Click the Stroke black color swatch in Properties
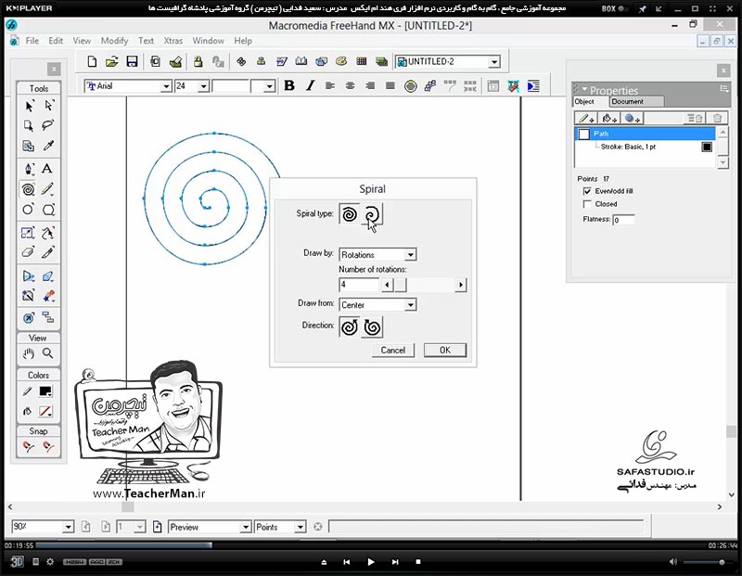Viewport: 742px width, 576px height. pyautogui.click(x=707, y=147)
